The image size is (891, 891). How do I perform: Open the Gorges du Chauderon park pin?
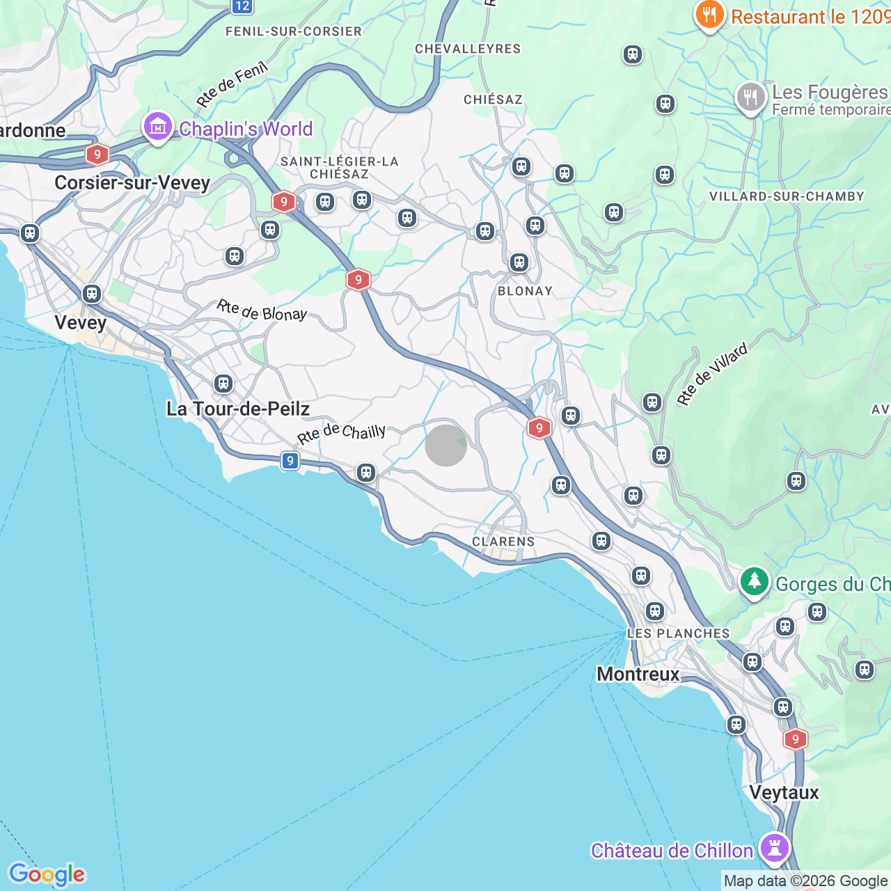(x=754, y=582)
